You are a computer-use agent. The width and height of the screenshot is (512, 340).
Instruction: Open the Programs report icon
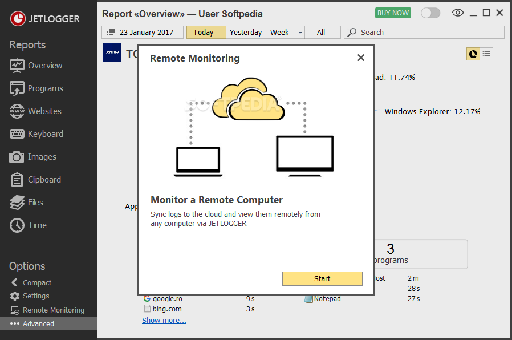[x=17, y=88]
